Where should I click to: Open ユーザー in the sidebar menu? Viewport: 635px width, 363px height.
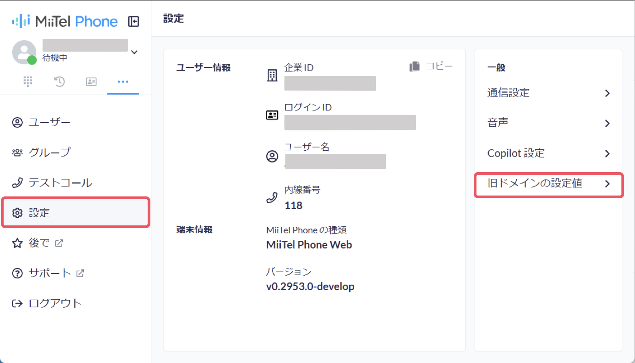tap(76, 122)
